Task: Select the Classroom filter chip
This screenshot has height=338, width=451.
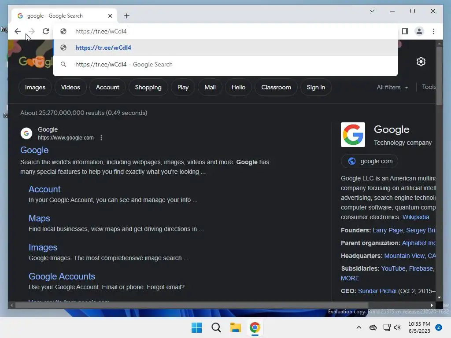Action: pos(276,88)
